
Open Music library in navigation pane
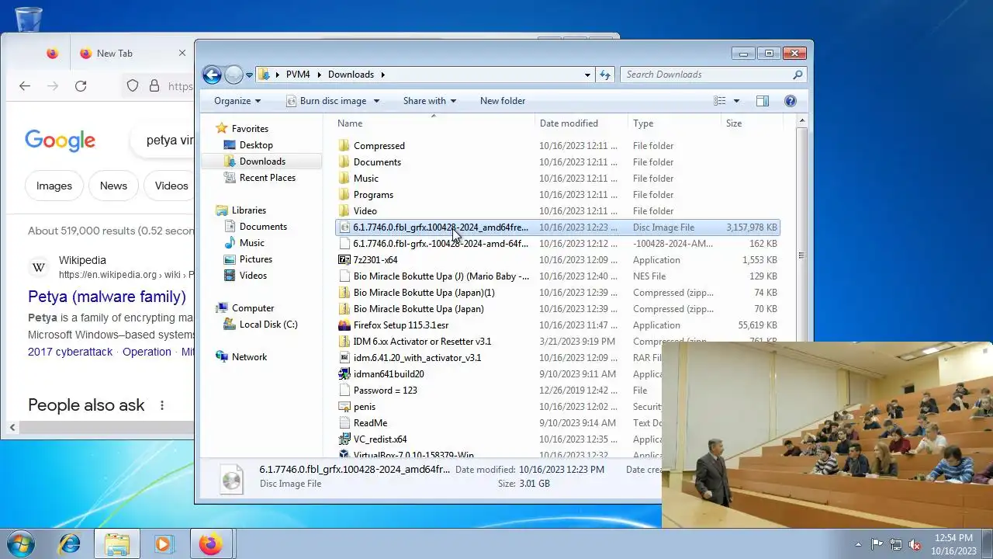[x=252, y=243]
